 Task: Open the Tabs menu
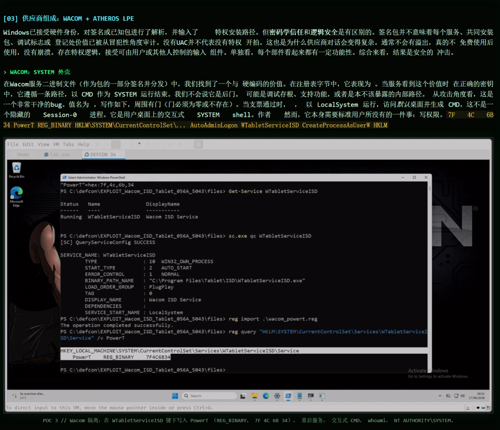click(x=68, y=144)
